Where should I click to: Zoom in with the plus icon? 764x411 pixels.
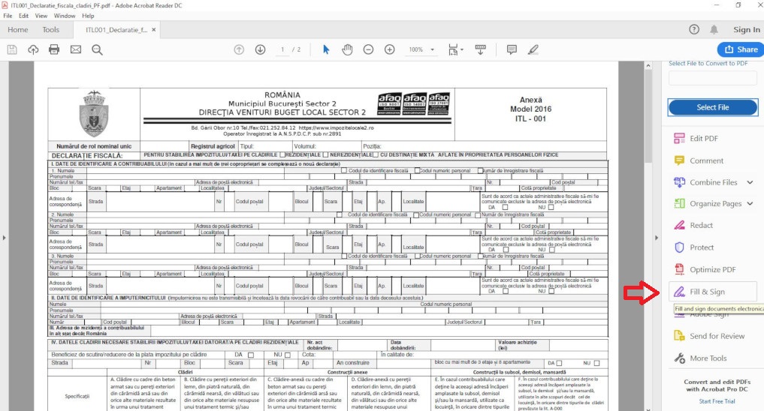pyautogui.click(x=390, y=49)
